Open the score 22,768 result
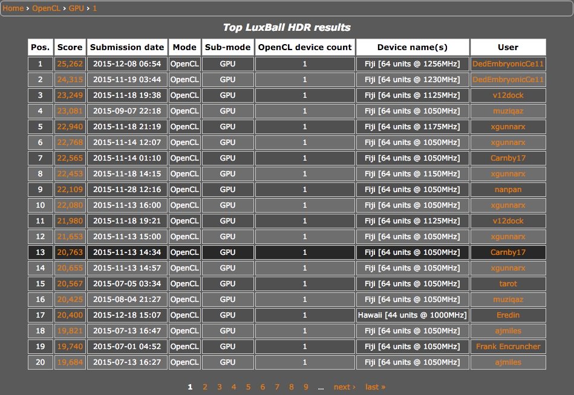The width and height of the screenshot is (574, 395). 70,142
